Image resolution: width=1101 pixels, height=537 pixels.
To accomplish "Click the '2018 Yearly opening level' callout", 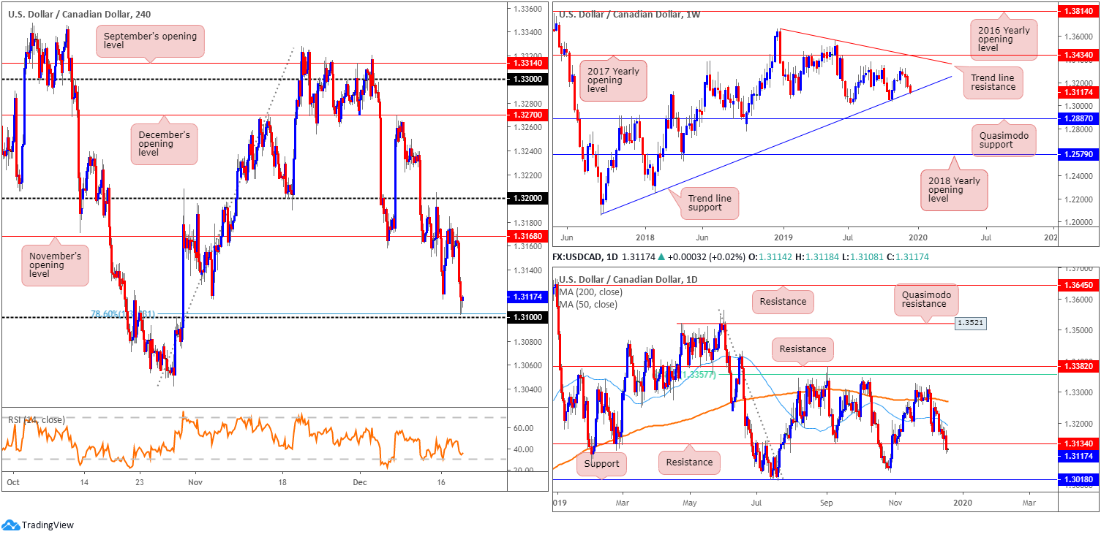I will pos(954,190).
